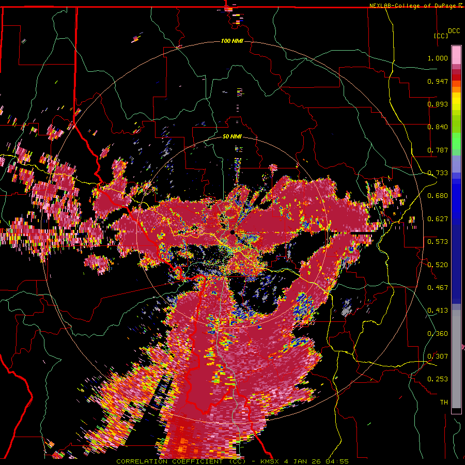
Task: Click the 0.840 value on color scale
Action: (438, 127)
